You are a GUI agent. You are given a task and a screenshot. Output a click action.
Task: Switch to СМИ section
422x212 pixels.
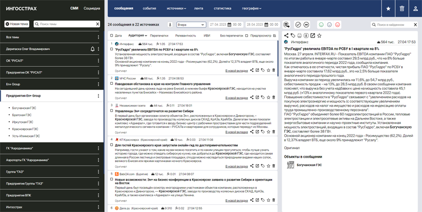(74, 8)
